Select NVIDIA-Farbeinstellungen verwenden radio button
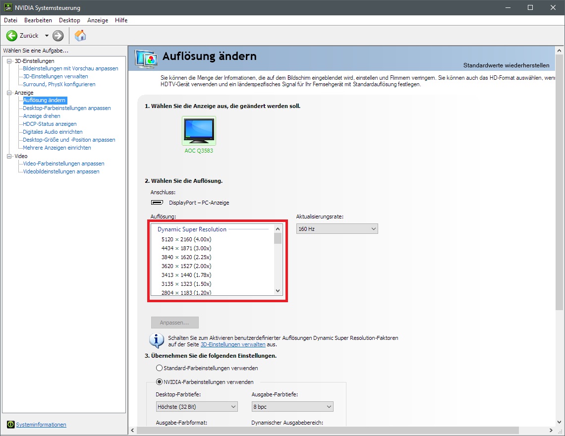This screenshot has width=565, height=436. 159,381
